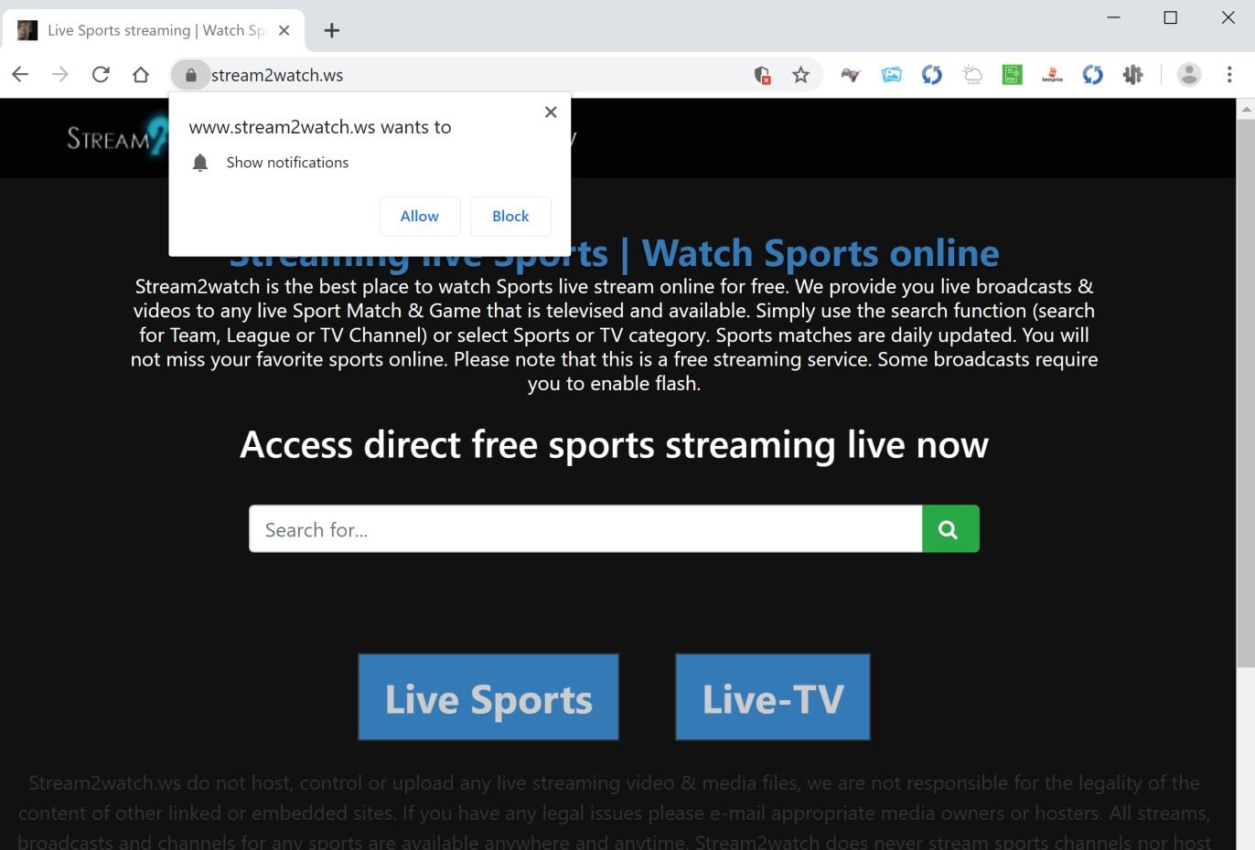Reload the stream2watch page
This screenshot has width=1255, height=850.
point(101,75)
